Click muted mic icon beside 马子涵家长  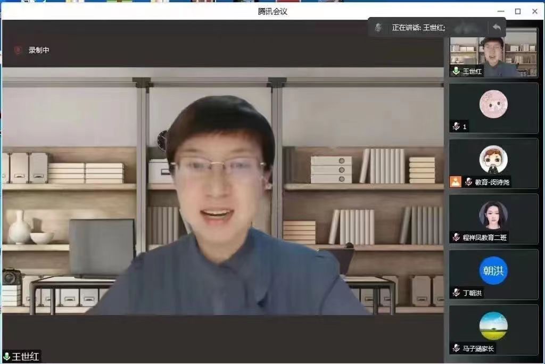pyautogui.click(x=456, y=348)
